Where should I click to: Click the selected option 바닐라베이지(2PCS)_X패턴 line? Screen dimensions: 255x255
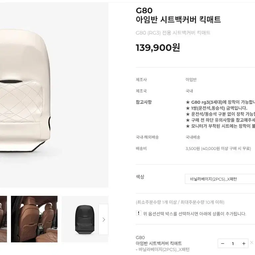tap(163, 249)
